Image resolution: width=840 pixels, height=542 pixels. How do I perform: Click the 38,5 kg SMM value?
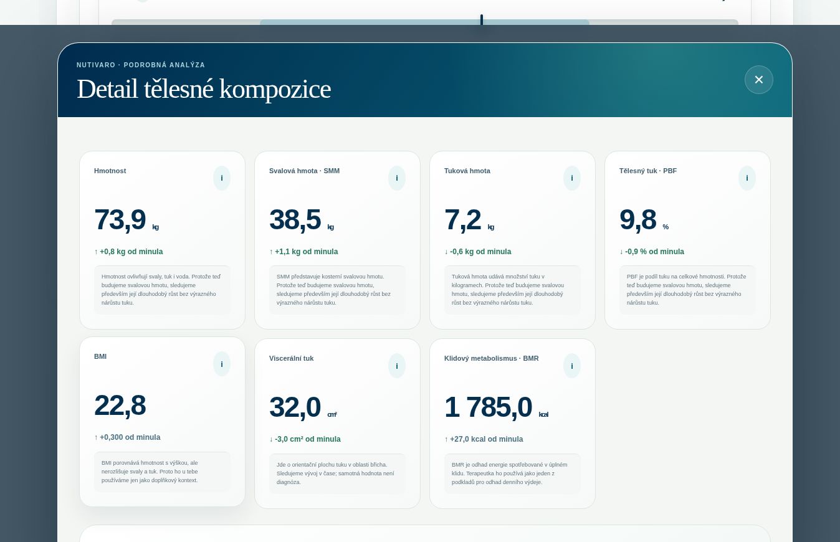[302, 219]
